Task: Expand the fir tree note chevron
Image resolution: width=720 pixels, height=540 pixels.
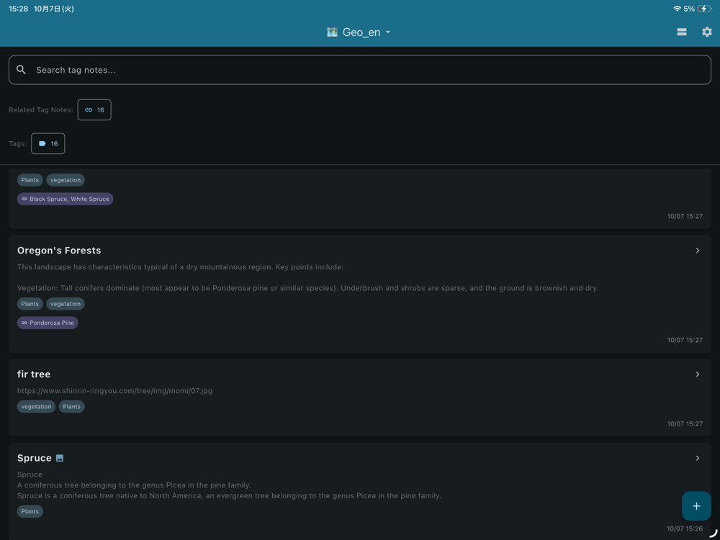Action: (x=698, y=374)
